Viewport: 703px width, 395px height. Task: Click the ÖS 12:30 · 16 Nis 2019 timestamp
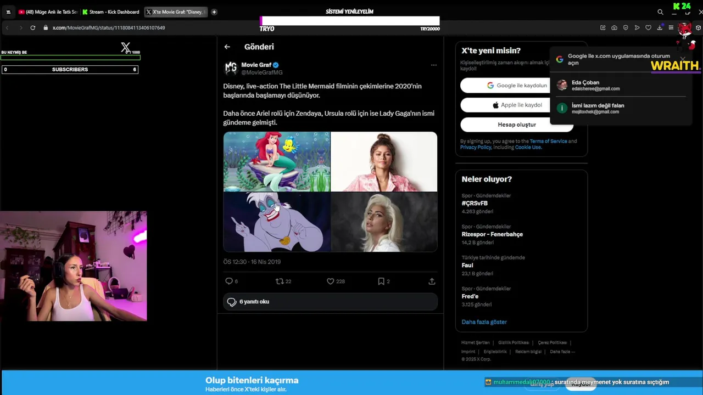252,262
